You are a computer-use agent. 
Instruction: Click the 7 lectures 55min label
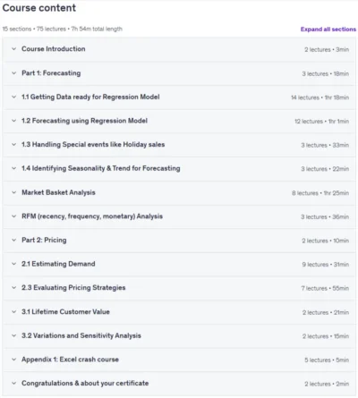pyautogui.click(x=325, y=288)
